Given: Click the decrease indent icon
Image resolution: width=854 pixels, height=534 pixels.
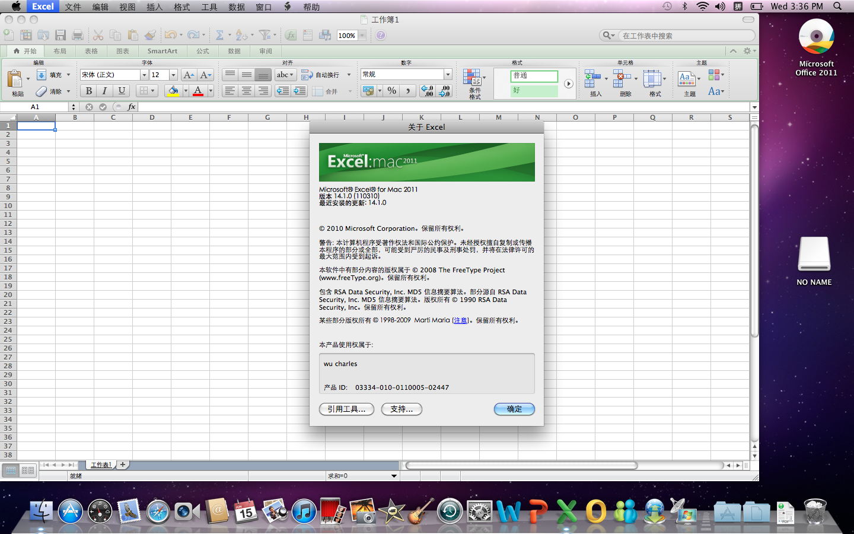Looking at the screenshot, I should click(x=283, y=91).
